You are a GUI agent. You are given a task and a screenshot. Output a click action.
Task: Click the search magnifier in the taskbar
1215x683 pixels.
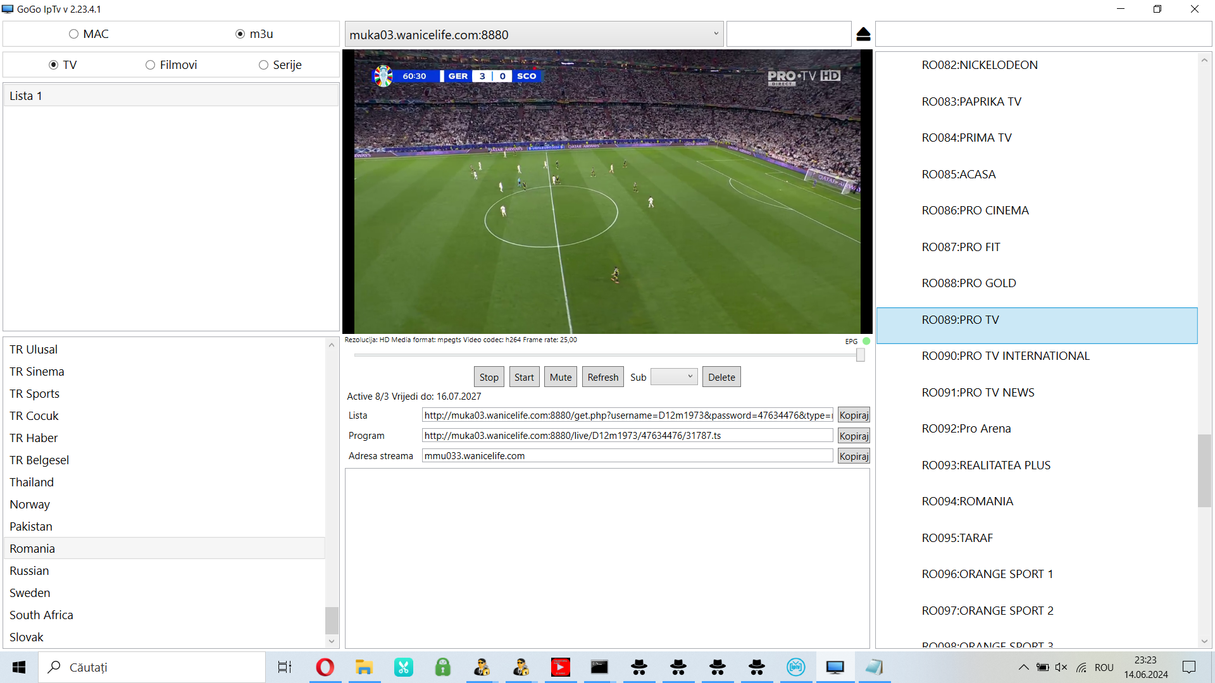55,667
